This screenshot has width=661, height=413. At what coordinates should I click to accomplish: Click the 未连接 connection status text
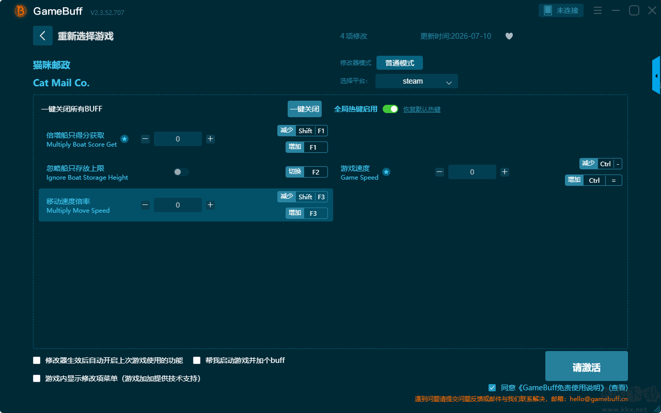click(x=568, y=10)
